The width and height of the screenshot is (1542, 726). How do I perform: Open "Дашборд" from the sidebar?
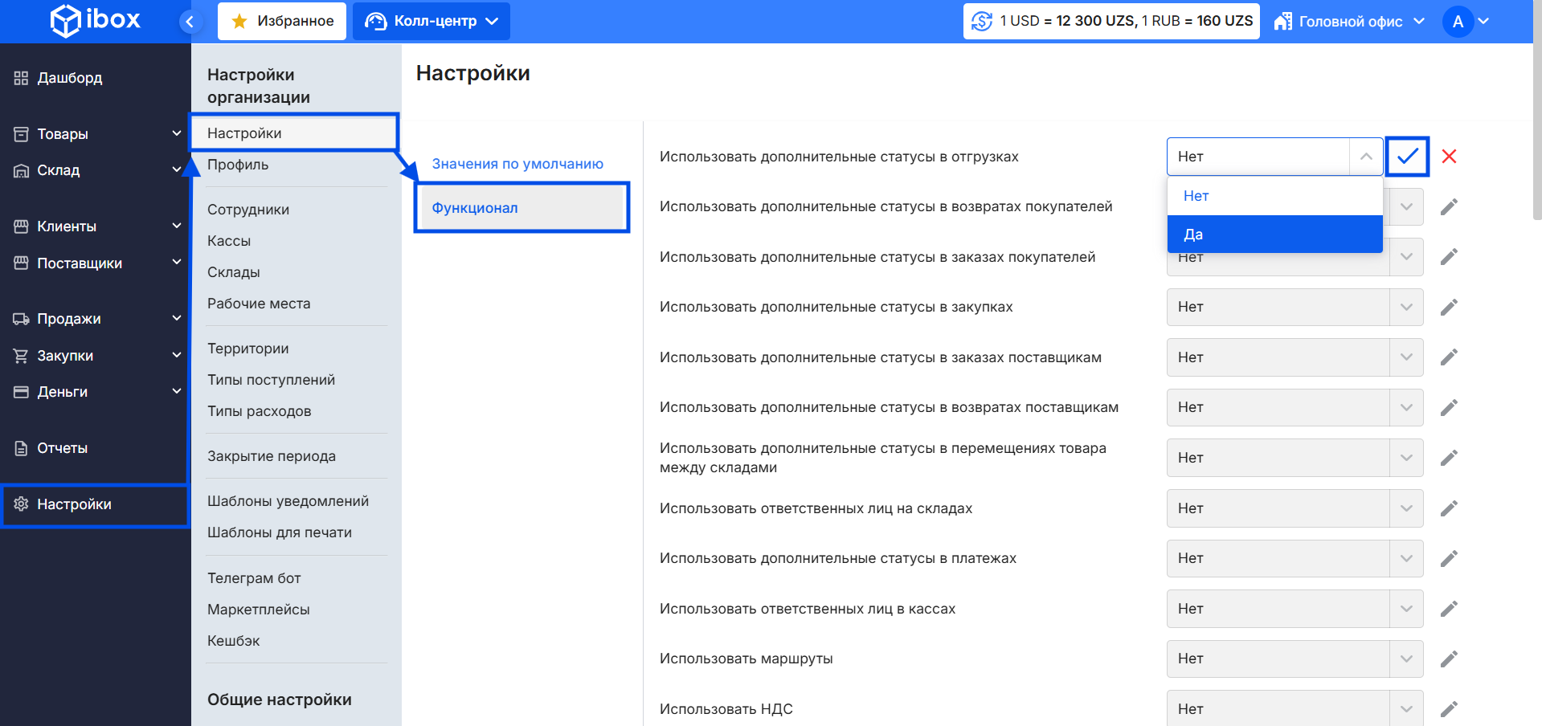coord(70,78)
